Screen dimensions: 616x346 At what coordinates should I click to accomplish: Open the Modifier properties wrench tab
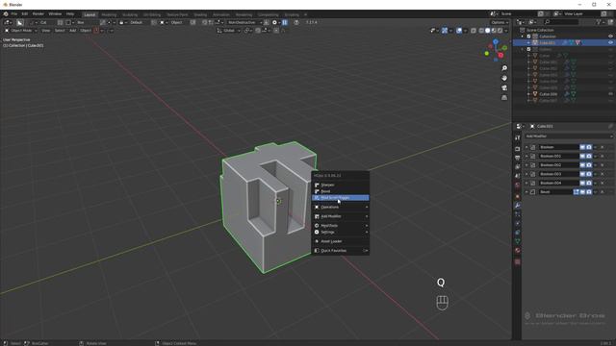tap(518, 205)
